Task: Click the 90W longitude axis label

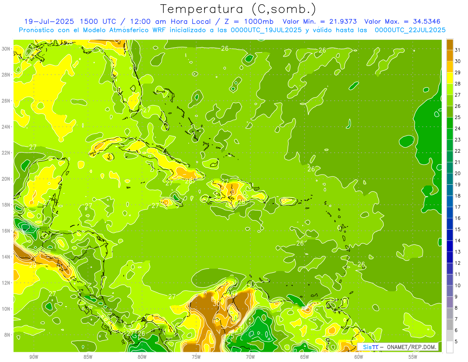Action: coord(34,357)
